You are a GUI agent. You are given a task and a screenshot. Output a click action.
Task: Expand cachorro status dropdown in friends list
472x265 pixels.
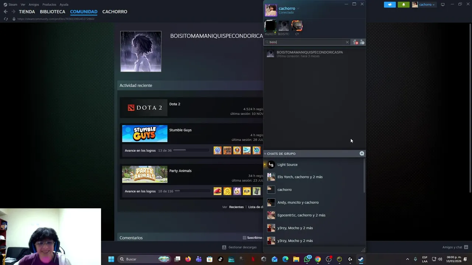tap(298, 8)
